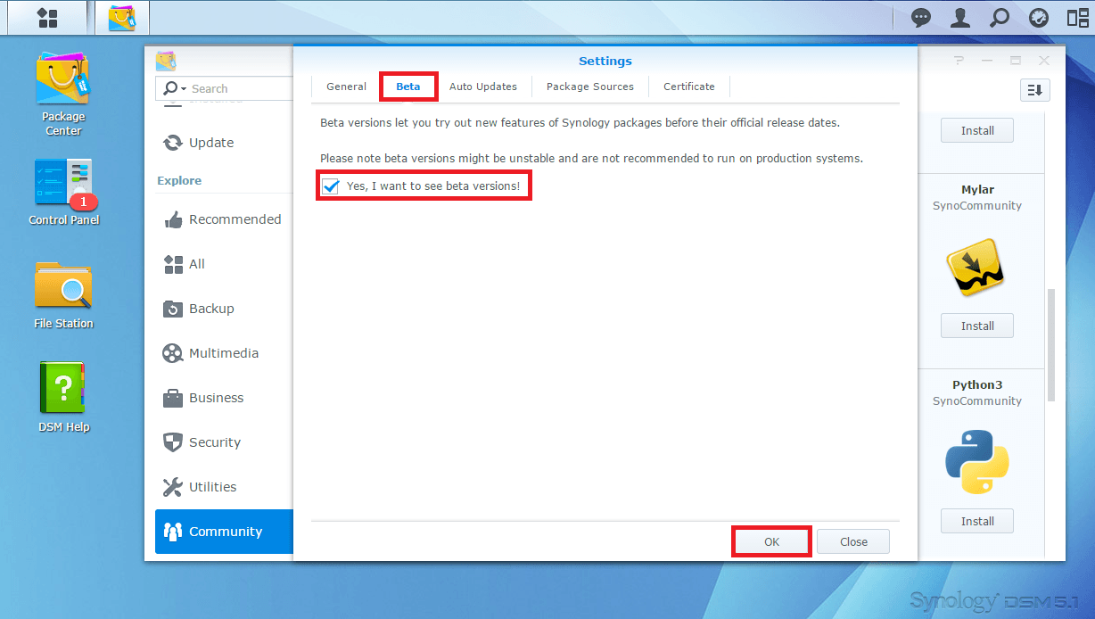Open the Auto Updates tab
The height and width of the screenshot is (619, 1095).
coord(482,87)
